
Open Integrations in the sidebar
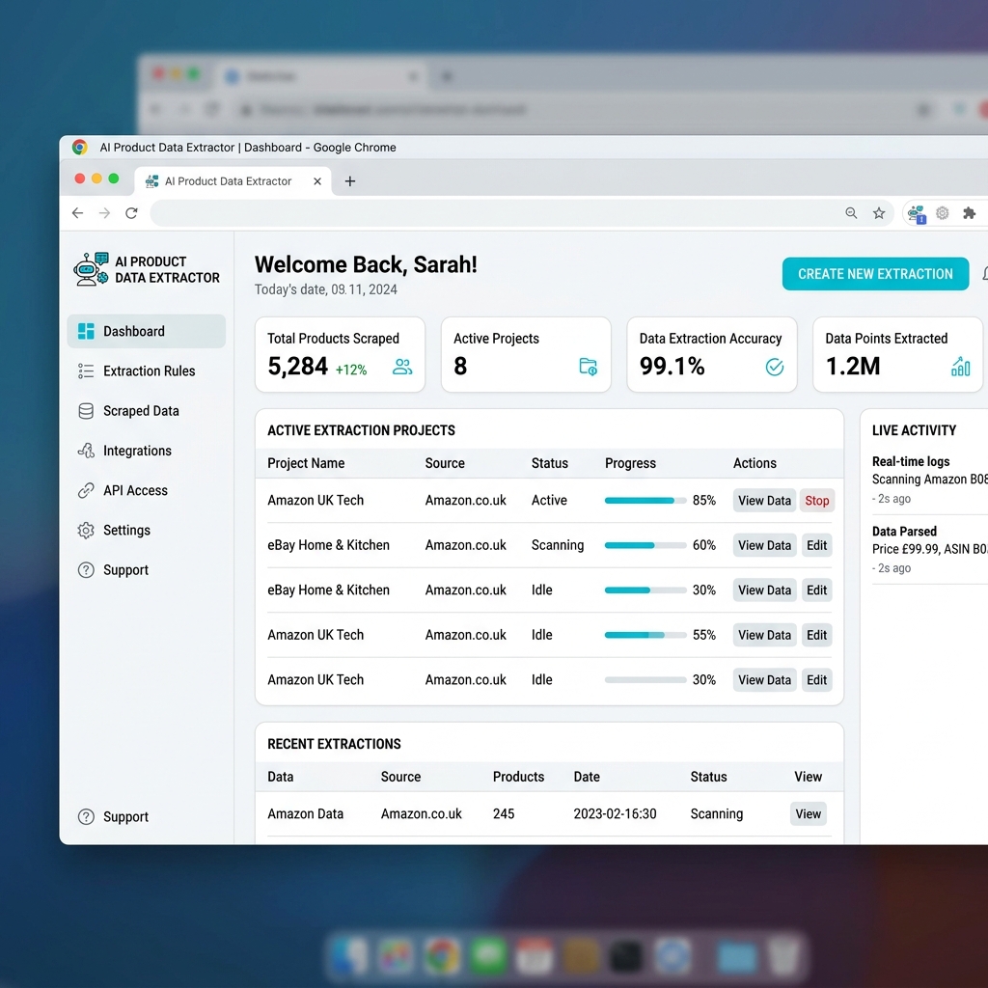tap(147, 451)
